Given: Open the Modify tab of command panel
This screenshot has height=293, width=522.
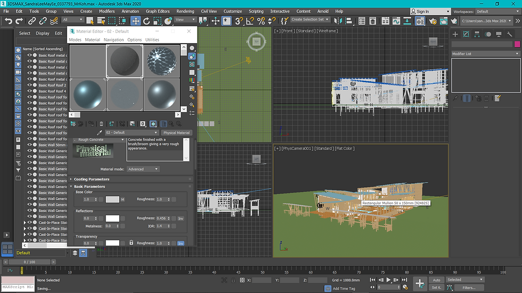Looking at the screenshot, I should click(x=466, y=34).
